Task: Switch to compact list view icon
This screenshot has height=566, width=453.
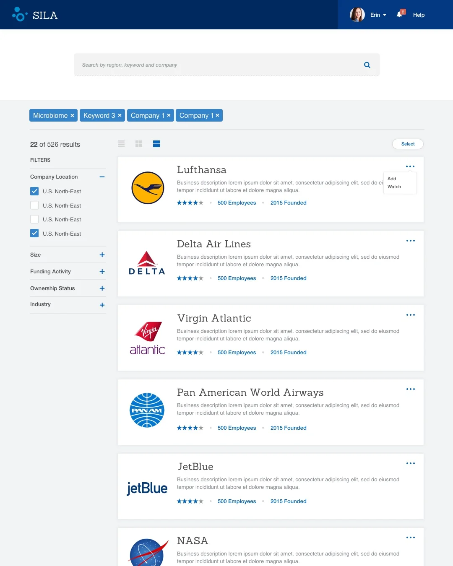Action: [x=121, y=144]
